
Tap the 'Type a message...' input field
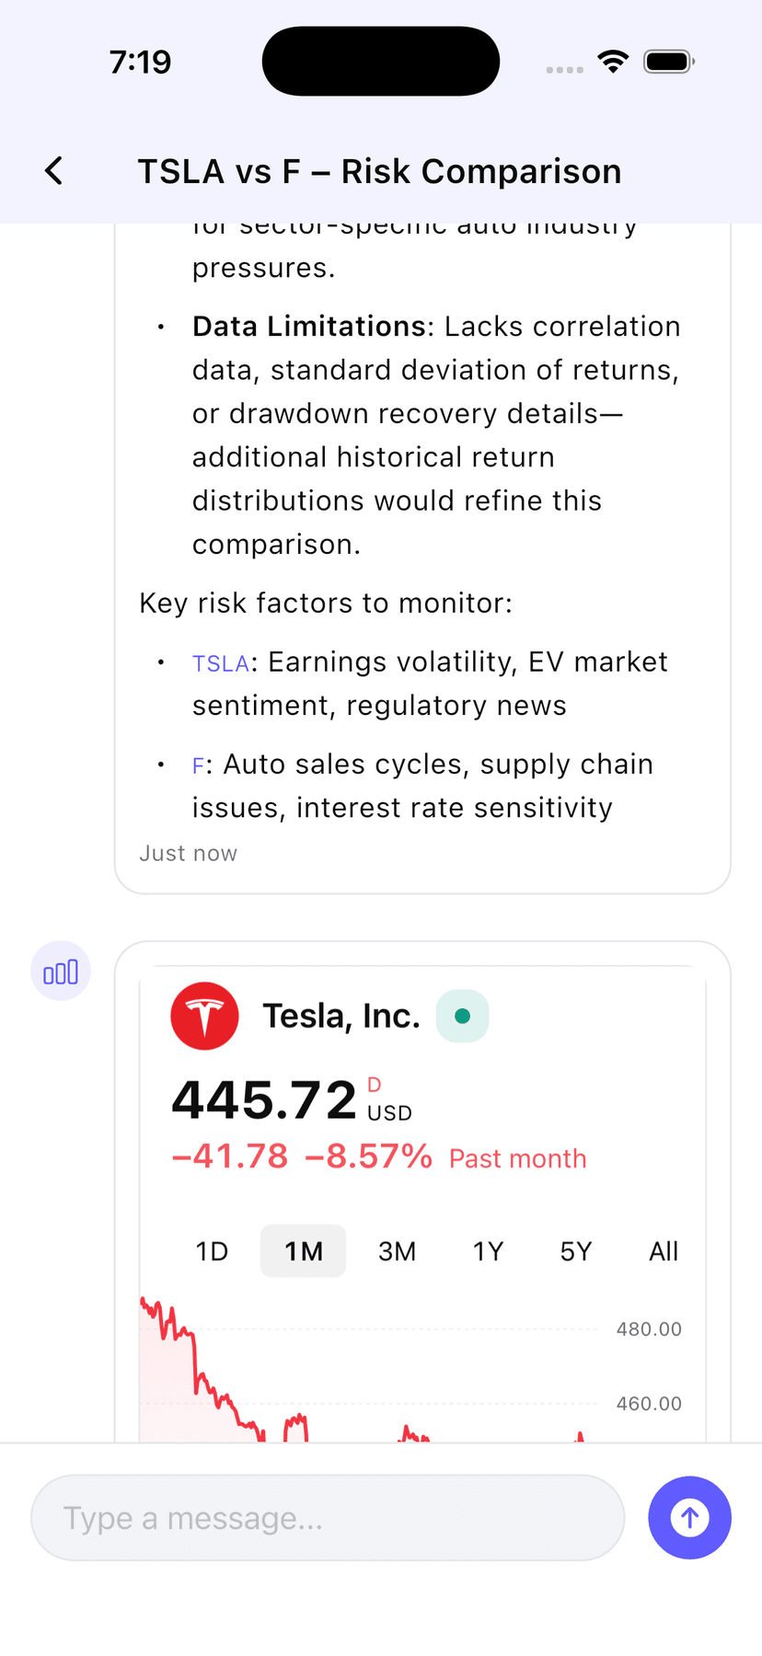[x=328, y=1518]
